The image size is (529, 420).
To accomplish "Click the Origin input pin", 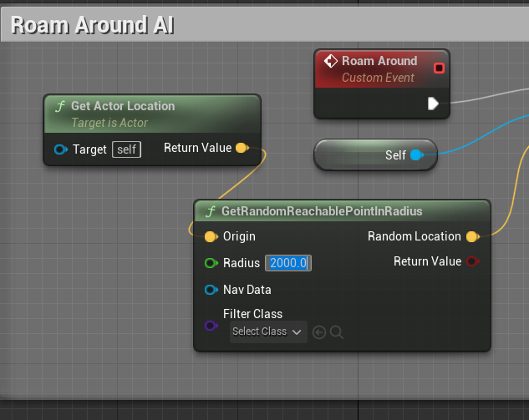I will [211, 236].
